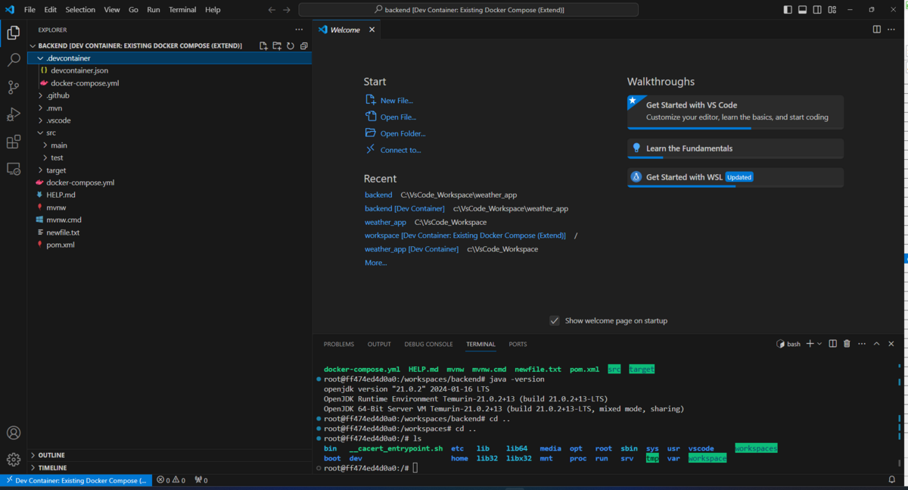Switch to the PORTS tab
908x490 pixels.
tap(518, 344)
